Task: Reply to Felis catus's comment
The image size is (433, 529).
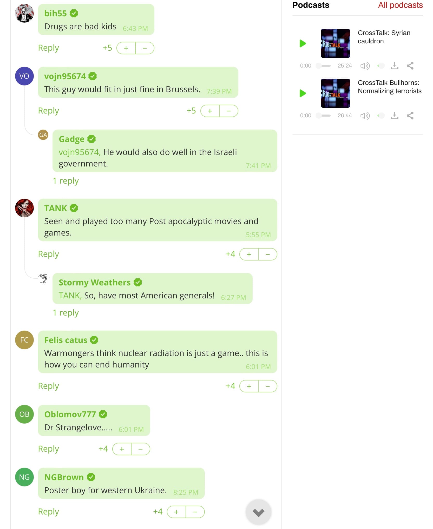Action: click(49, 386)
